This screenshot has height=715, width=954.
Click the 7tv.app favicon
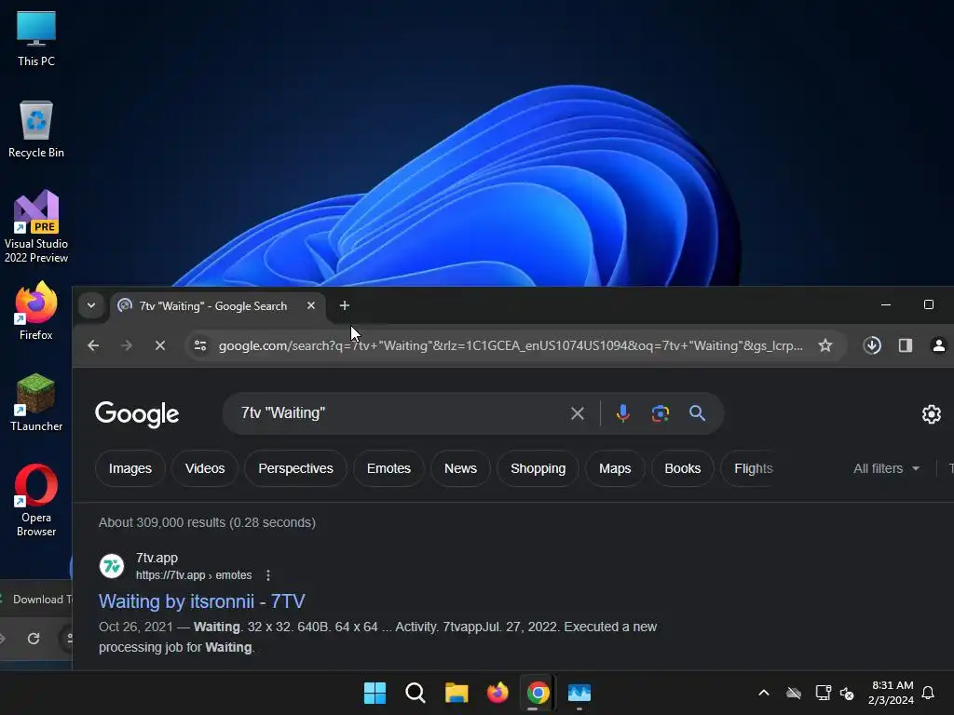(112, 566)
